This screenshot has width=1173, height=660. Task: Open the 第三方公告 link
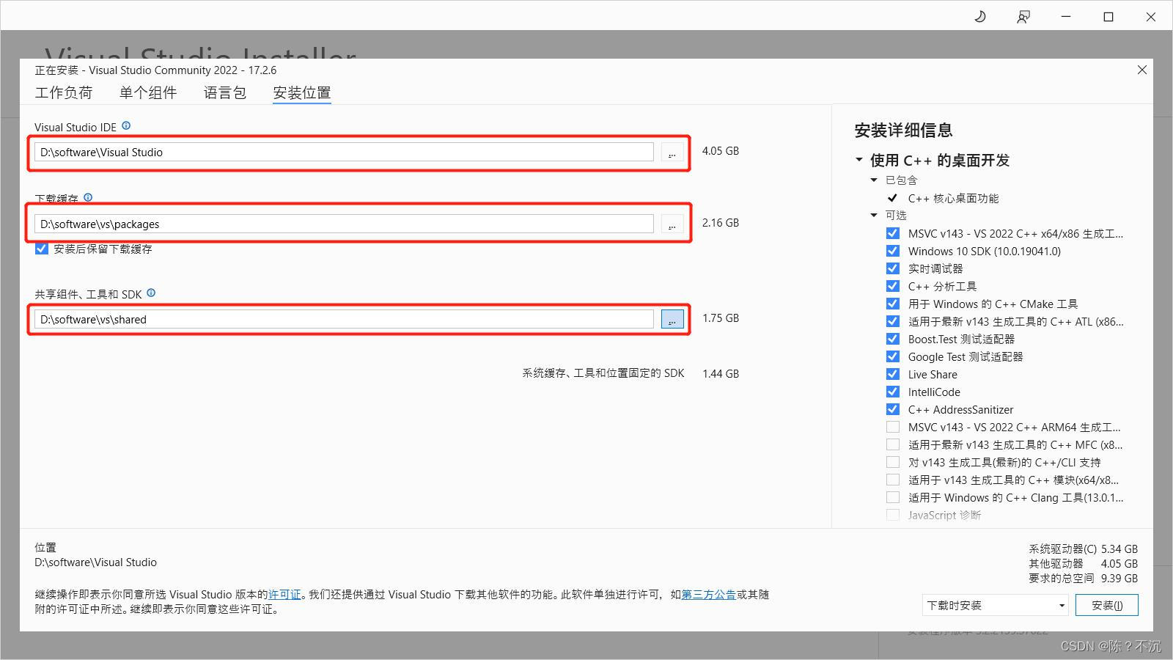[x=708, y=594]
